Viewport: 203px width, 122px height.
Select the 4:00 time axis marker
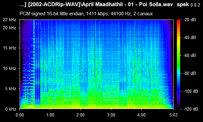pos(141,115)
